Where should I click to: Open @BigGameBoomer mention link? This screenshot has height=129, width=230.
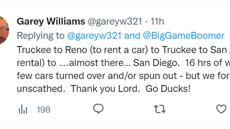point(184,36)
